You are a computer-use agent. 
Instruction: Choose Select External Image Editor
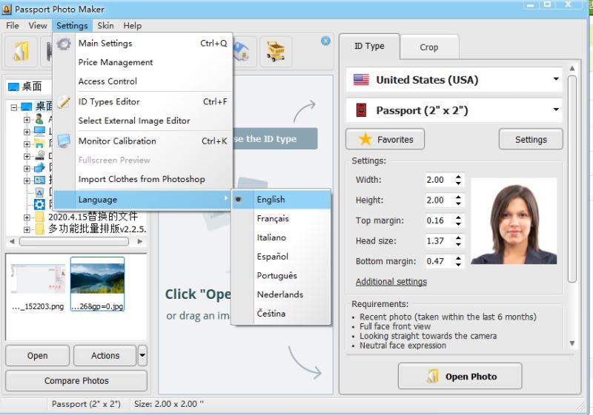[142, 121]
